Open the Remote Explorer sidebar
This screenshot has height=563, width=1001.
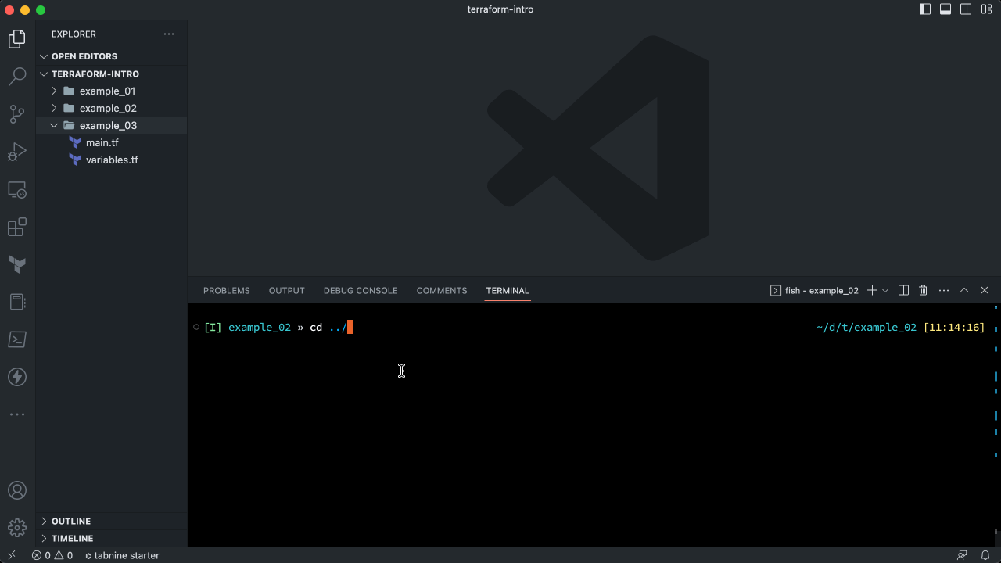click(x=16, y=189)
